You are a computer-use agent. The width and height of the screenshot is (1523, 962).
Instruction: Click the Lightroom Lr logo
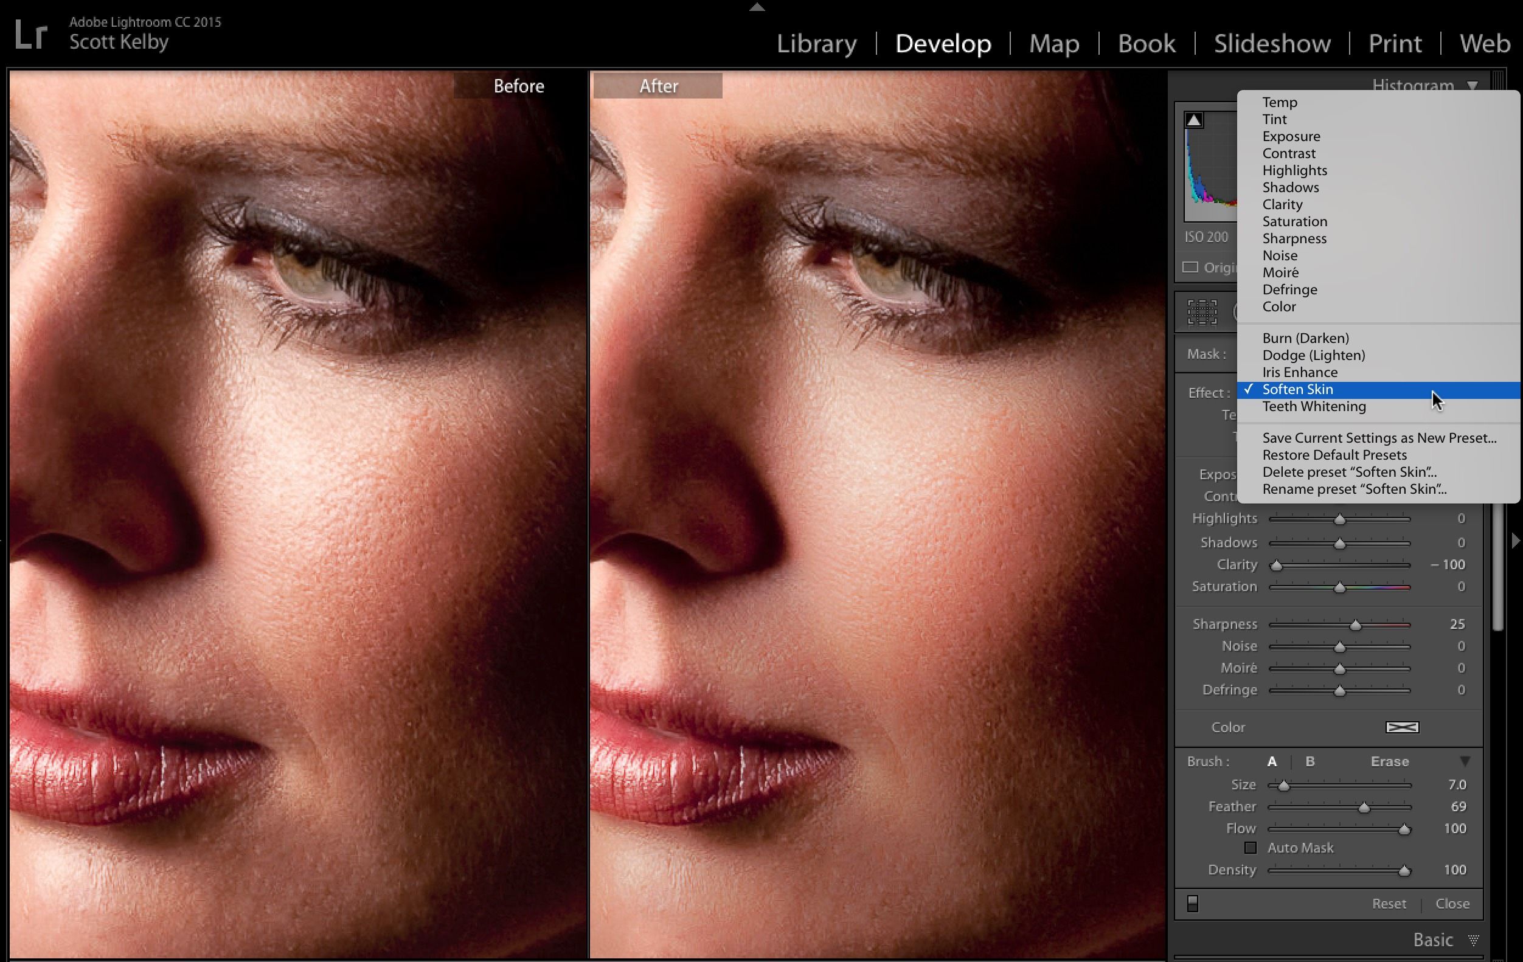coord(30,34)
